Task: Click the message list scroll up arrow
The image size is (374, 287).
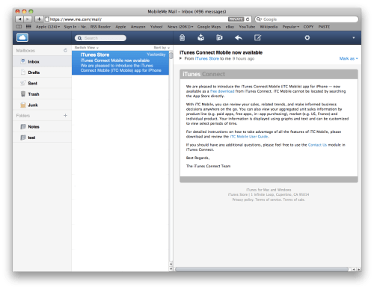Action: [171, 264]
